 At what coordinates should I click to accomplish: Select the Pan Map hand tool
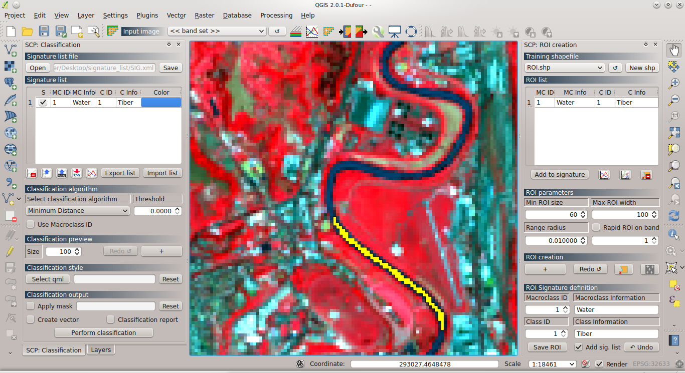coord(674,50)
